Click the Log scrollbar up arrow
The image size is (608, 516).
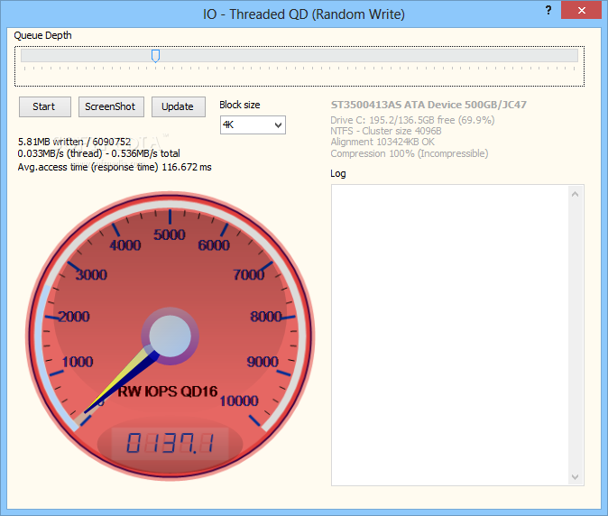575,194
